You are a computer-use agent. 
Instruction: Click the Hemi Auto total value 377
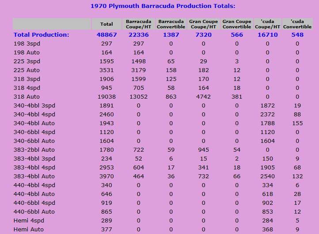[106, 230]
